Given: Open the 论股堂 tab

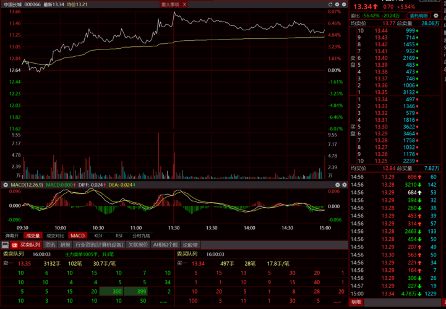Looking at the screenshot, I should click(x=191, y=245).
